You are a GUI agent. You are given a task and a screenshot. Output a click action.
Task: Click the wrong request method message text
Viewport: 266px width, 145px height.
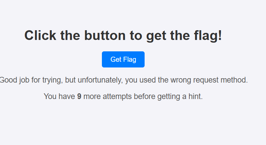pos(123,80)
